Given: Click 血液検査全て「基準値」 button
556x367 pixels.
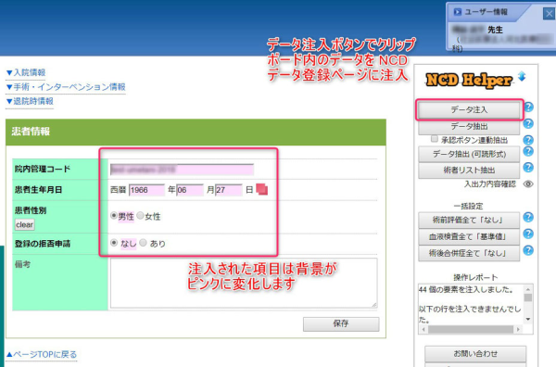Looking at the screenshot, I should coord(469,237).
